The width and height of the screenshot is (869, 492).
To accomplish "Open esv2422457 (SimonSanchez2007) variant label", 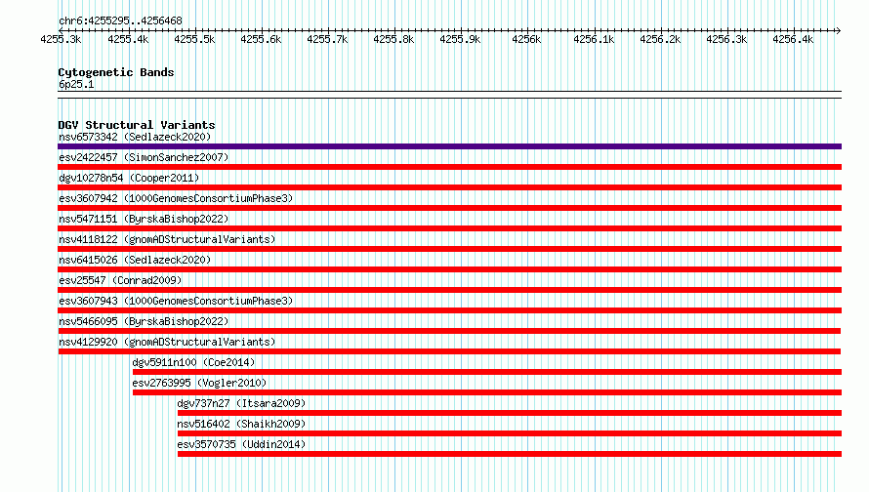I will tap(144, 157).
